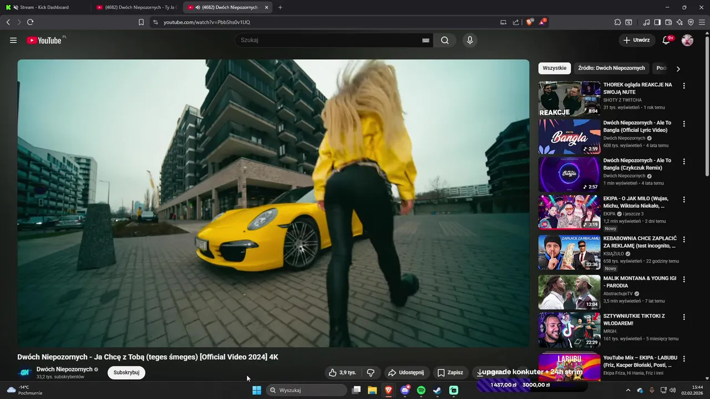Click the Subskrybuj button
This screenshot has width=710, height=399.
[x=126, y=373]
